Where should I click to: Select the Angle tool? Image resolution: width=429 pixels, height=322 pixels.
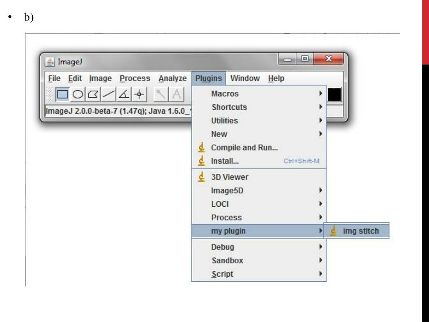124,94
